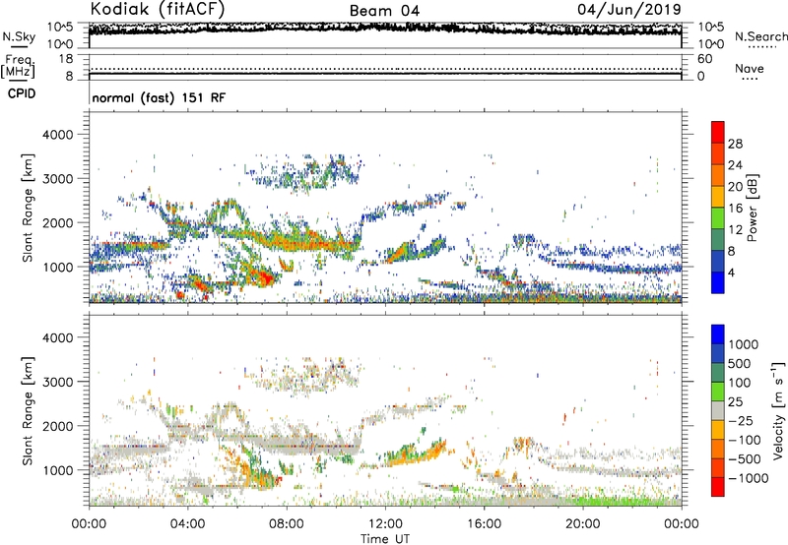
Task: Click the "60" Nave axis tick label
Action: click(x=704, y=59)
